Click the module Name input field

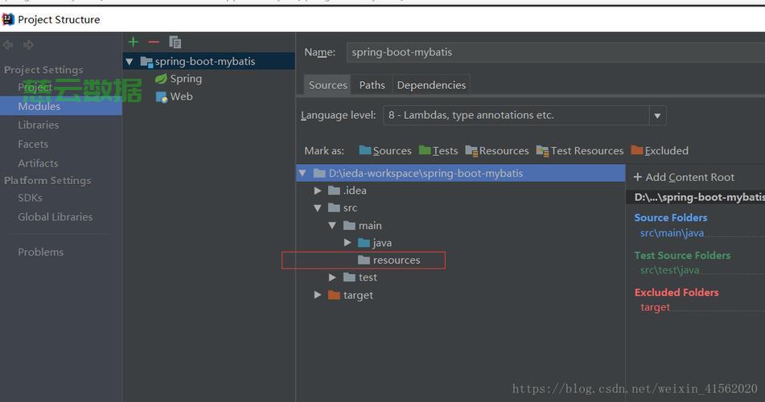[556, 52]
